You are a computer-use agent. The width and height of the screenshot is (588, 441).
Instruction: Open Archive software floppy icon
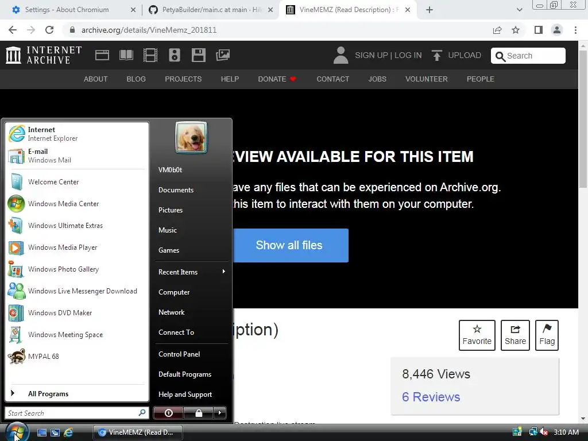198,55
